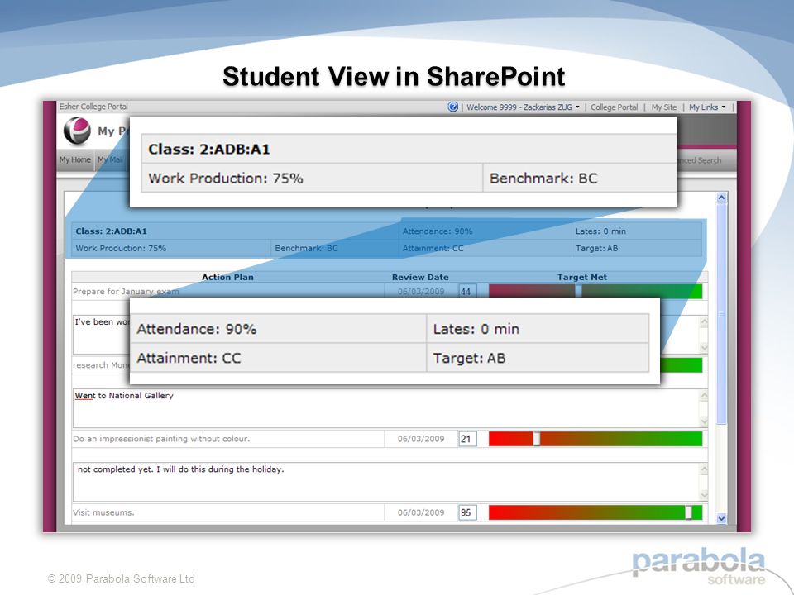794x595 pixels.
Task: Open the Welcome 9999 - Zackarias ZUG menu
Action: click(523, 107)
